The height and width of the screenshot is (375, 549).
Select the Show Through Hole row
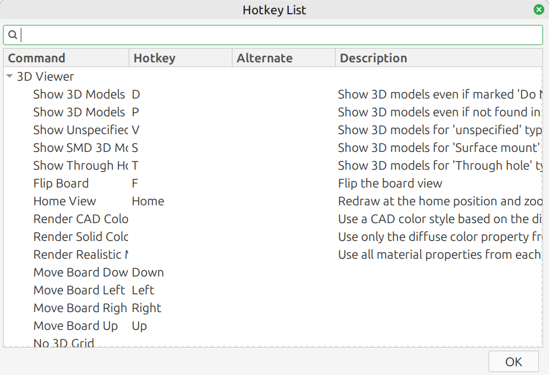pos(273,166)
